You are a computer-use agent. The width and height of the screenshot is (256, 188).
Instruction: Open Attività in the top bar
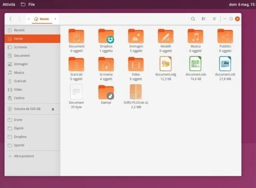coord(9,4)
